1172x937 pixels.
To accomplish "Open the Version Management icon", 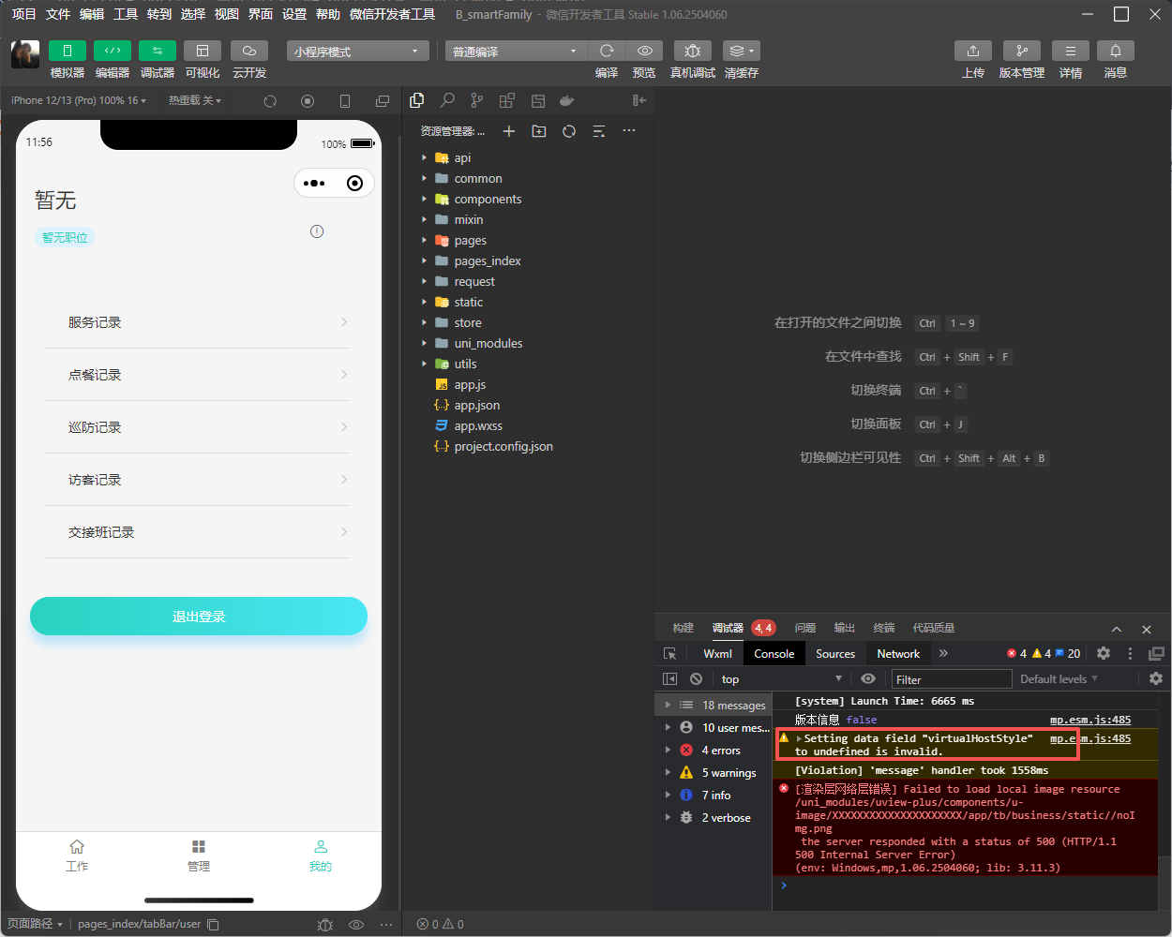I will coord(1021,51).
